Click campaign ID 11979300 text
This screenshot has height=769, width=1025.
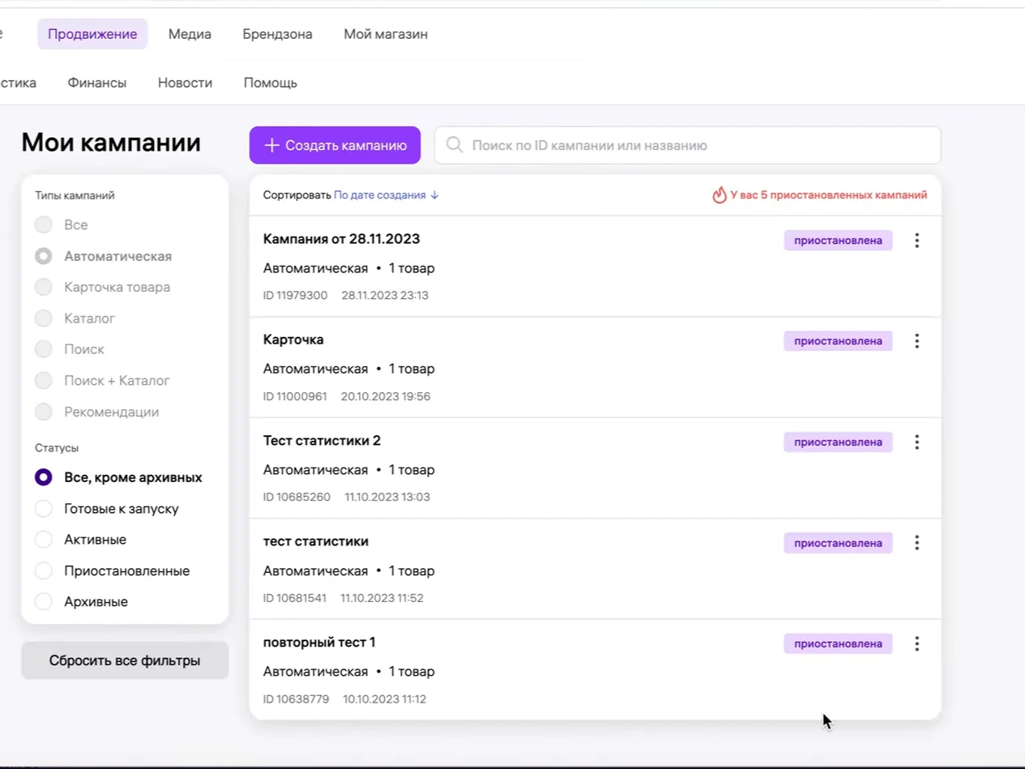pyautogui.click(x=296, y=295)
